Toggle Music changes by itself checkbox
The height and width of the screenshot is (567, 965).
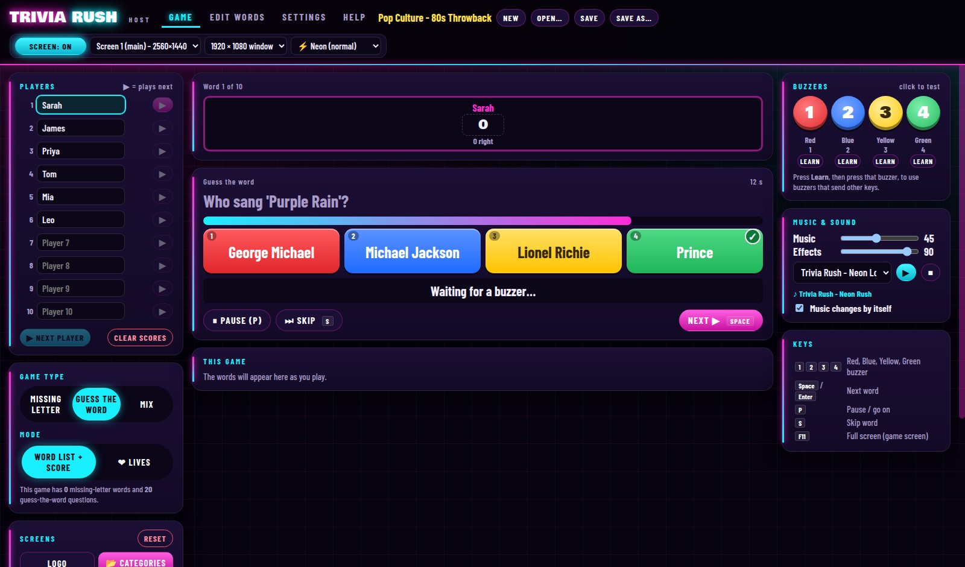click(799, 308)
